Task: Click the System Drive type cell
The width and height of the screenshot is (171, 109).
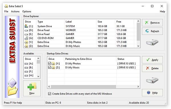Action: click(45, 26)
